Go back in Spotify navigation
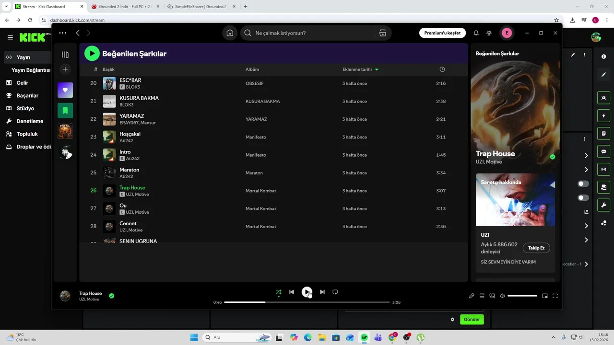The width and height of the screenshot is (614, 345). tap(78, 33)
